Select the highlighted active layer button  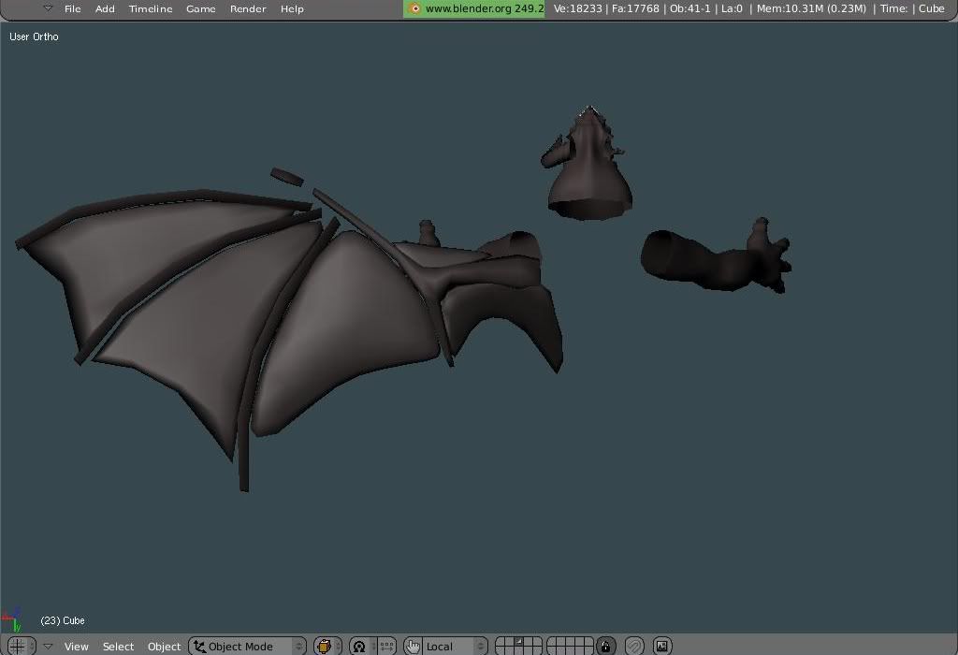click(x=519, y=642)
